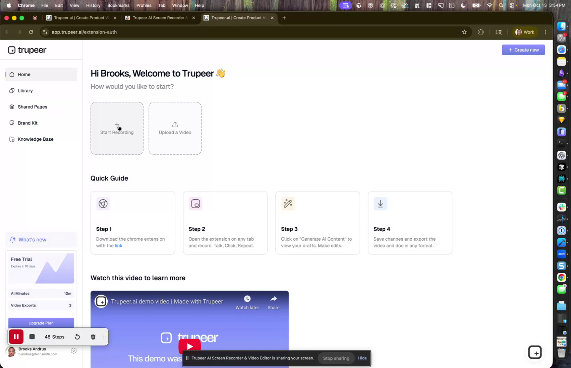Pause the screen recording

point(16,337)
